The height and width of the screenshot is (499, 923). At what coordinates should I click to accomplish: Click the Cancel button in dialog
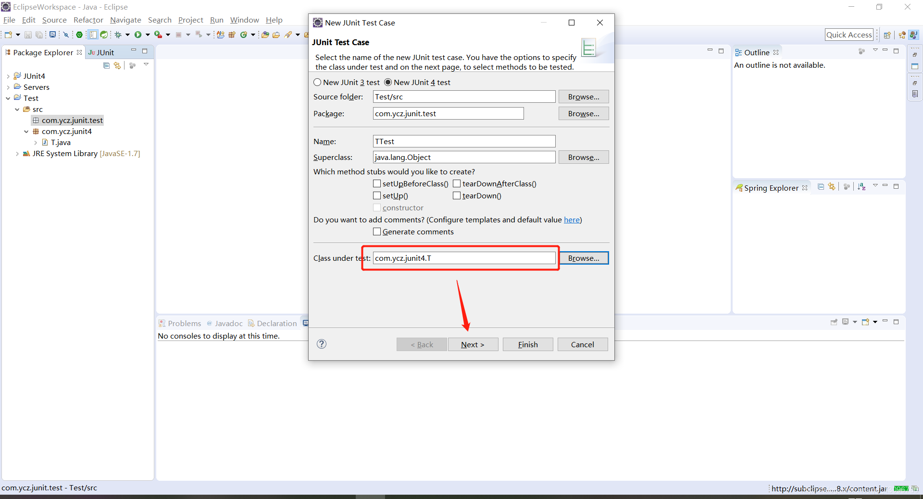click(583, 344)
